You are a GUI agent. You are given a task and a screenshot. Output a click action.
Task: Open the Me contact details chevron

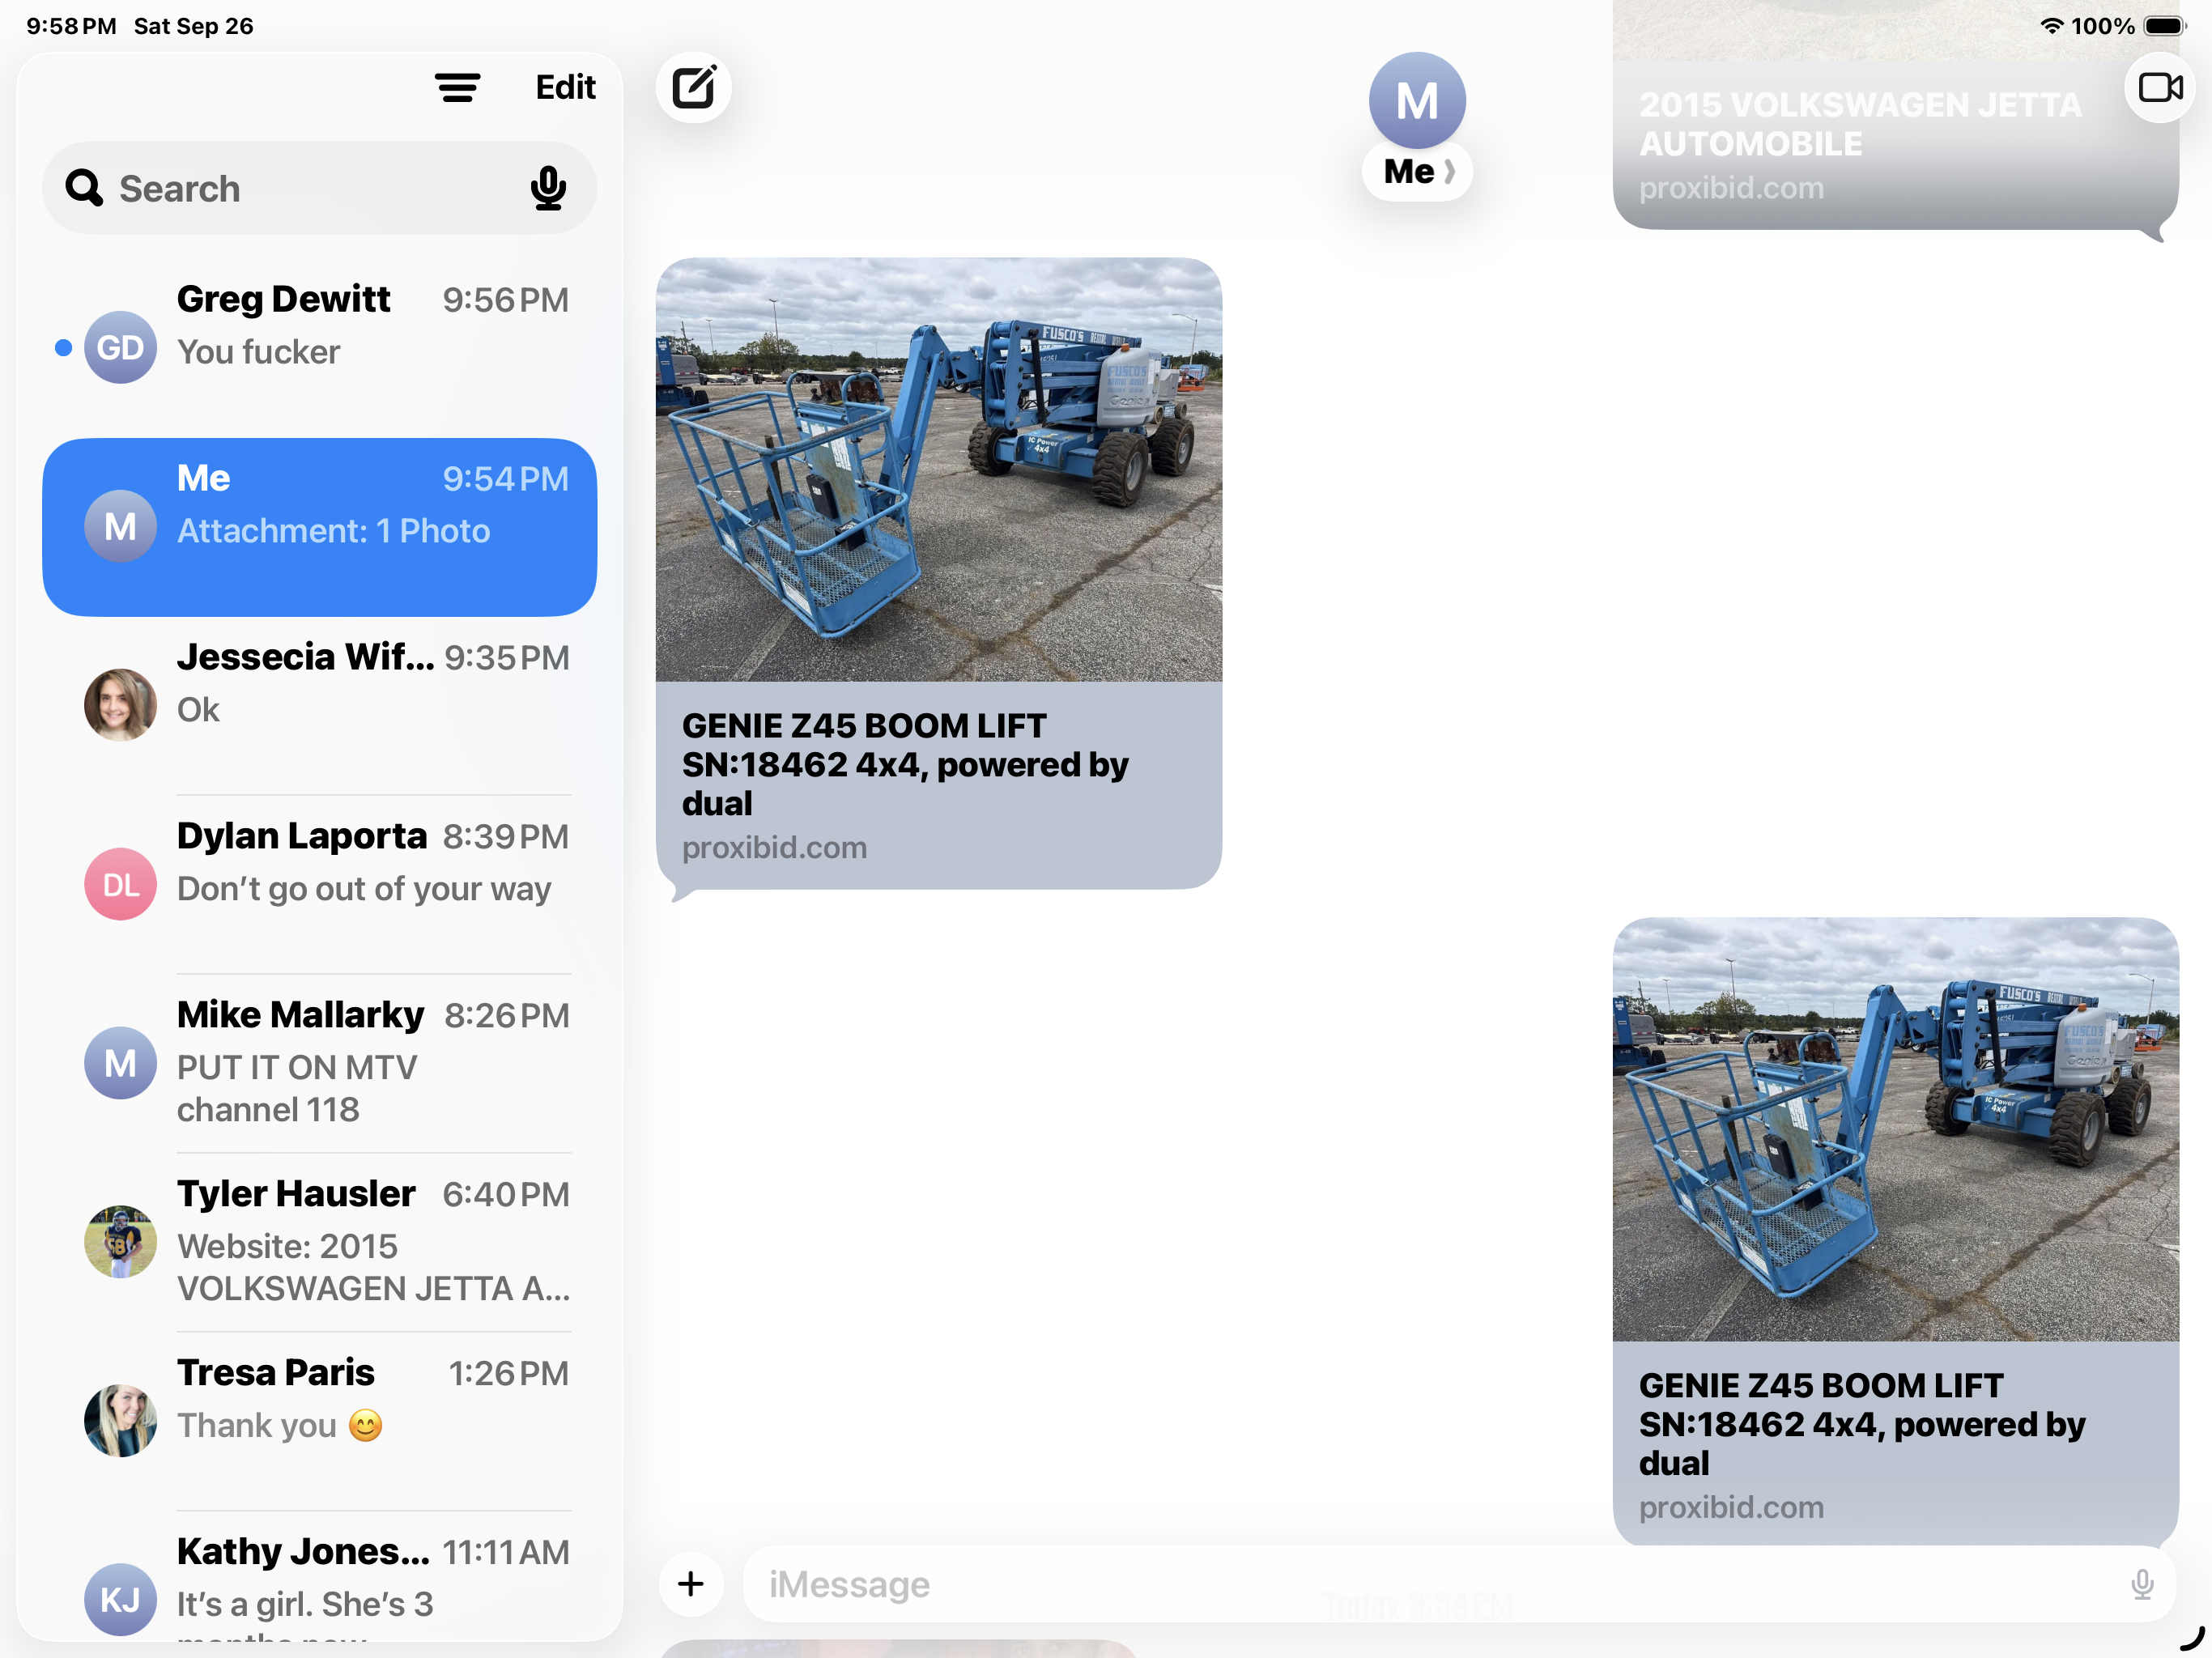[x=1449, y=172]
